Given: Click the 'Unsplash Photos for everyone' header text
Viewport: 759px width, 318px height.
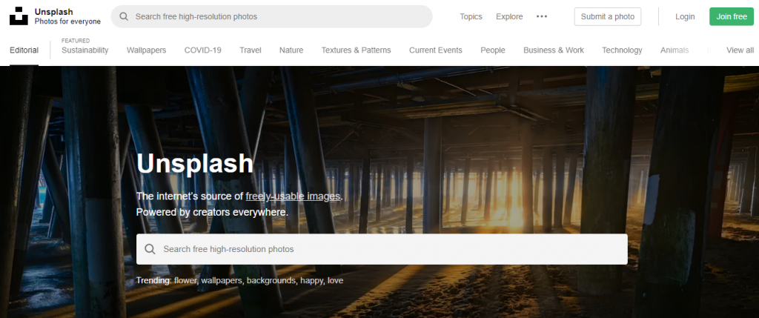Looking at the screenshot, I should (67, 16).
